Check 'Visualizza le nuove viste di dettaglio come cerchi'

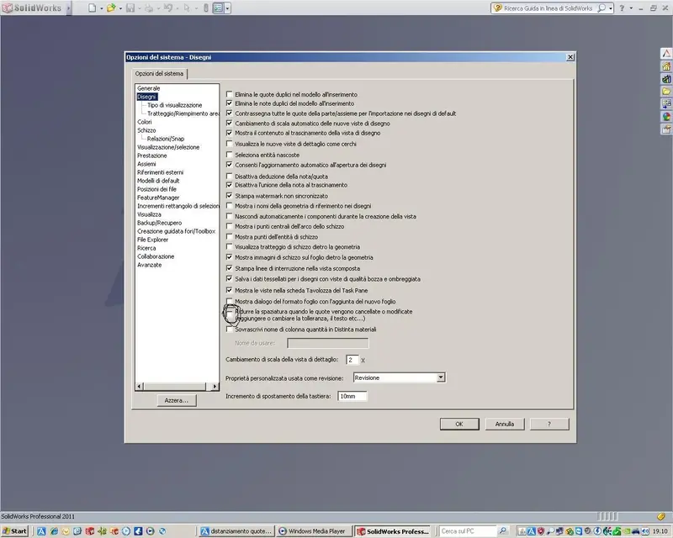[x=229, y=144]
